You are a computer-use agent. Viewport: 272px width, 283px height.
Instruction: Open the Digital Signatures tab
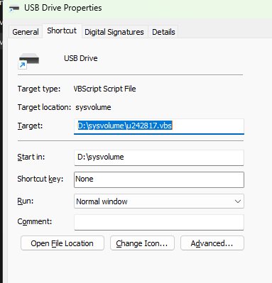(x=114, y=32)
